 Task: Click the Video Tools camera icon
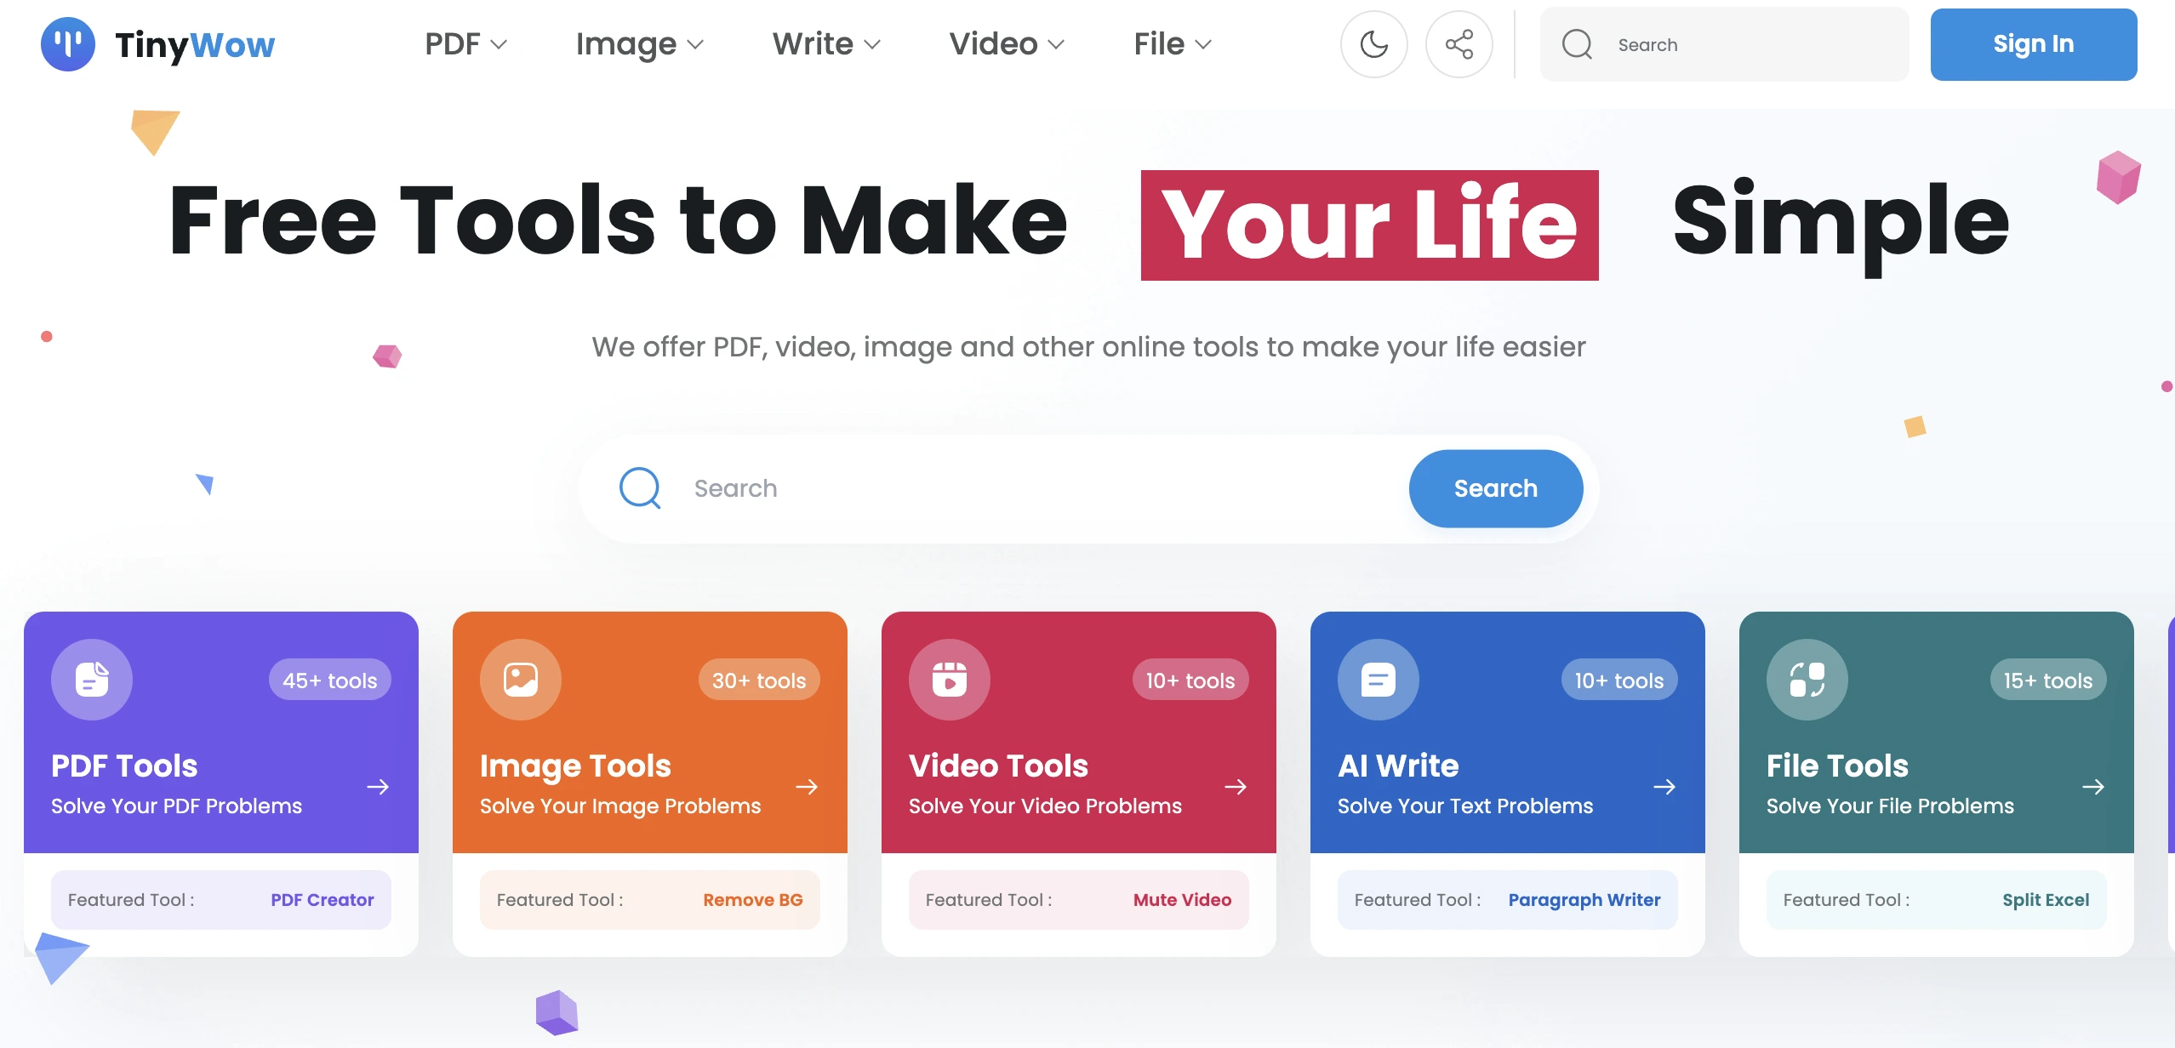point(950,679)
